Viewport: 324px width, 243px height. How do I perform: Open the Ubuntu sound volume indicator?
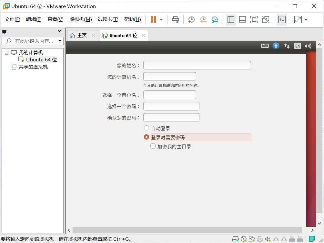pyautogui.click(x=308, y=46)
